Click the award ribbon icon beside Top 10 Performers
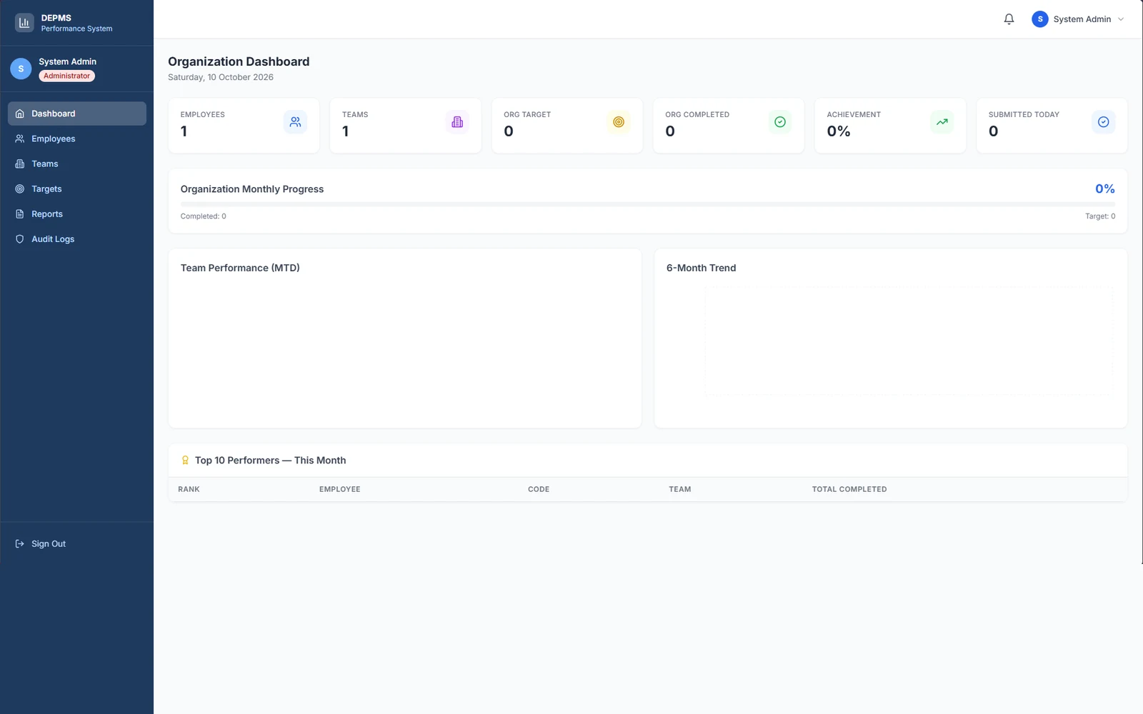Screen dimensions: 1143x714 (185, 461)
